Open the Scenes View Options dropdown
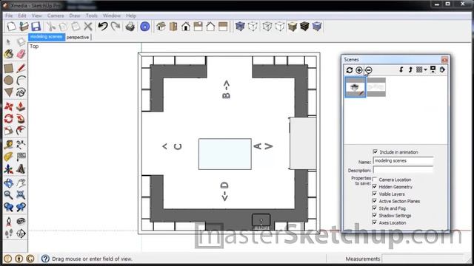The width and height of the screenshot is (474, 266). pyautogui.click(x=421, y=69)
